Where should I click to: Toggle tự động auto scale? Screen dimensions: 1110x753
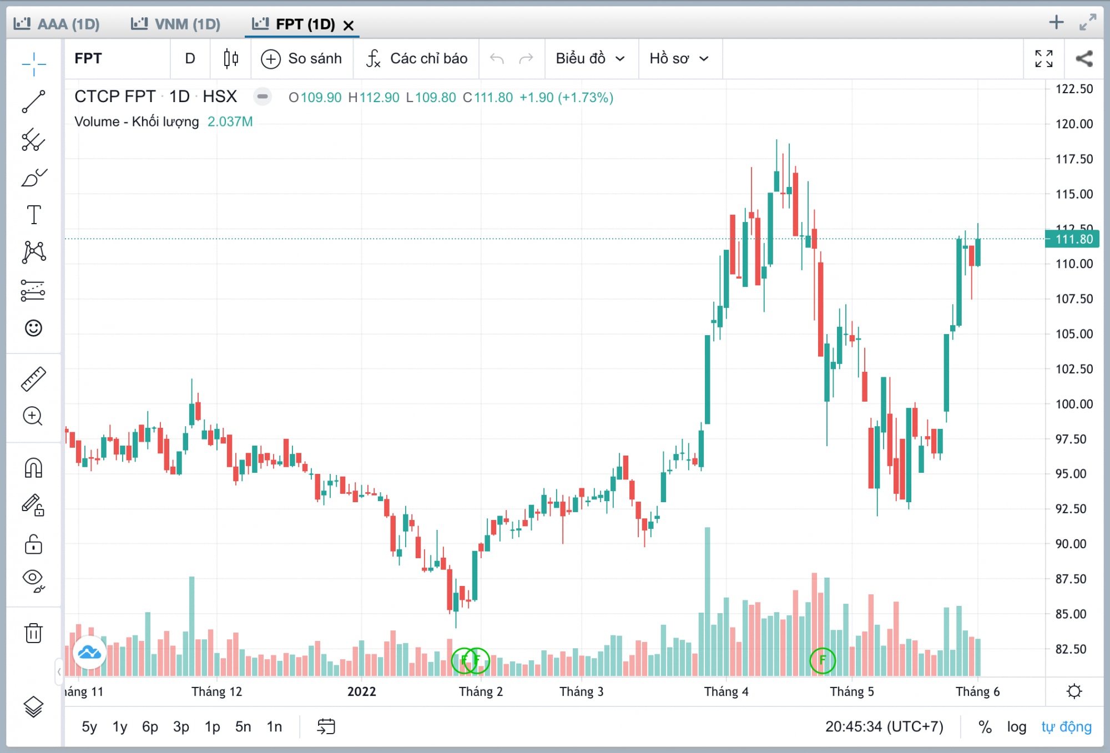pos(1066,726)
